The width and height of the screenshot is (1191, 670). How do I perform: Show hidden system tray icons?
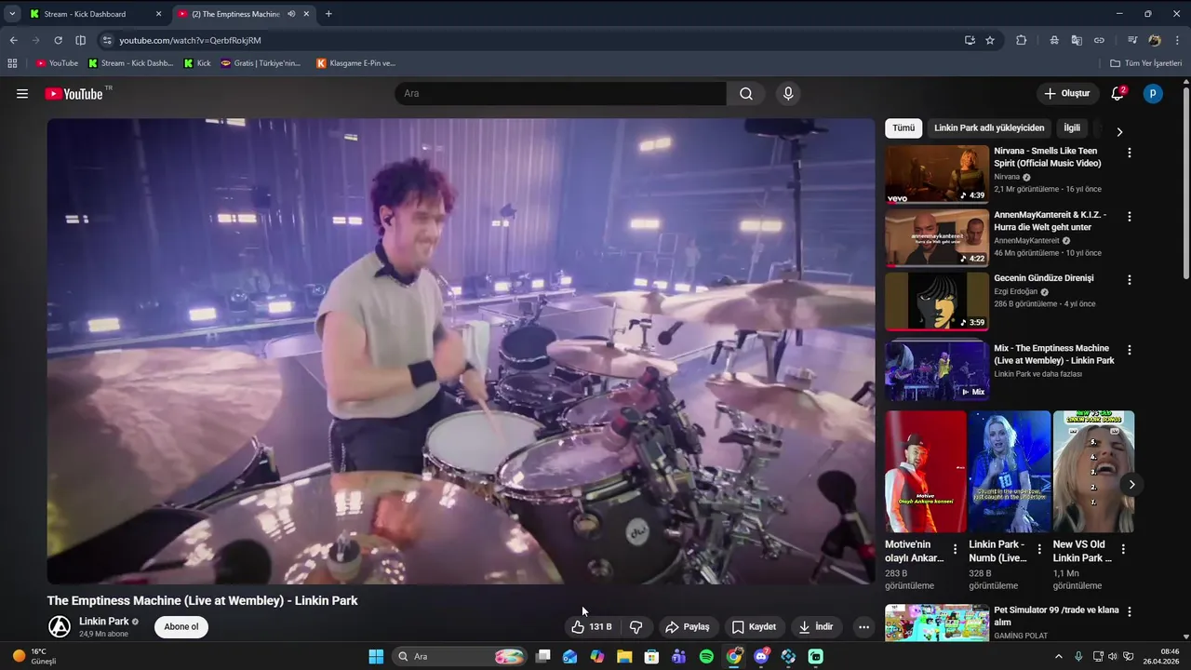[x=1058, y=656]
